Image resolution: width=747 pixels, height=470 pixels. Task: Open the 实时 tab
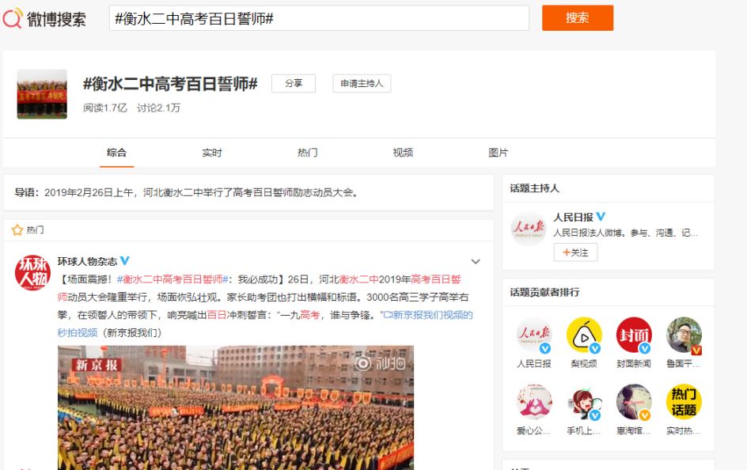coord(212,152)
